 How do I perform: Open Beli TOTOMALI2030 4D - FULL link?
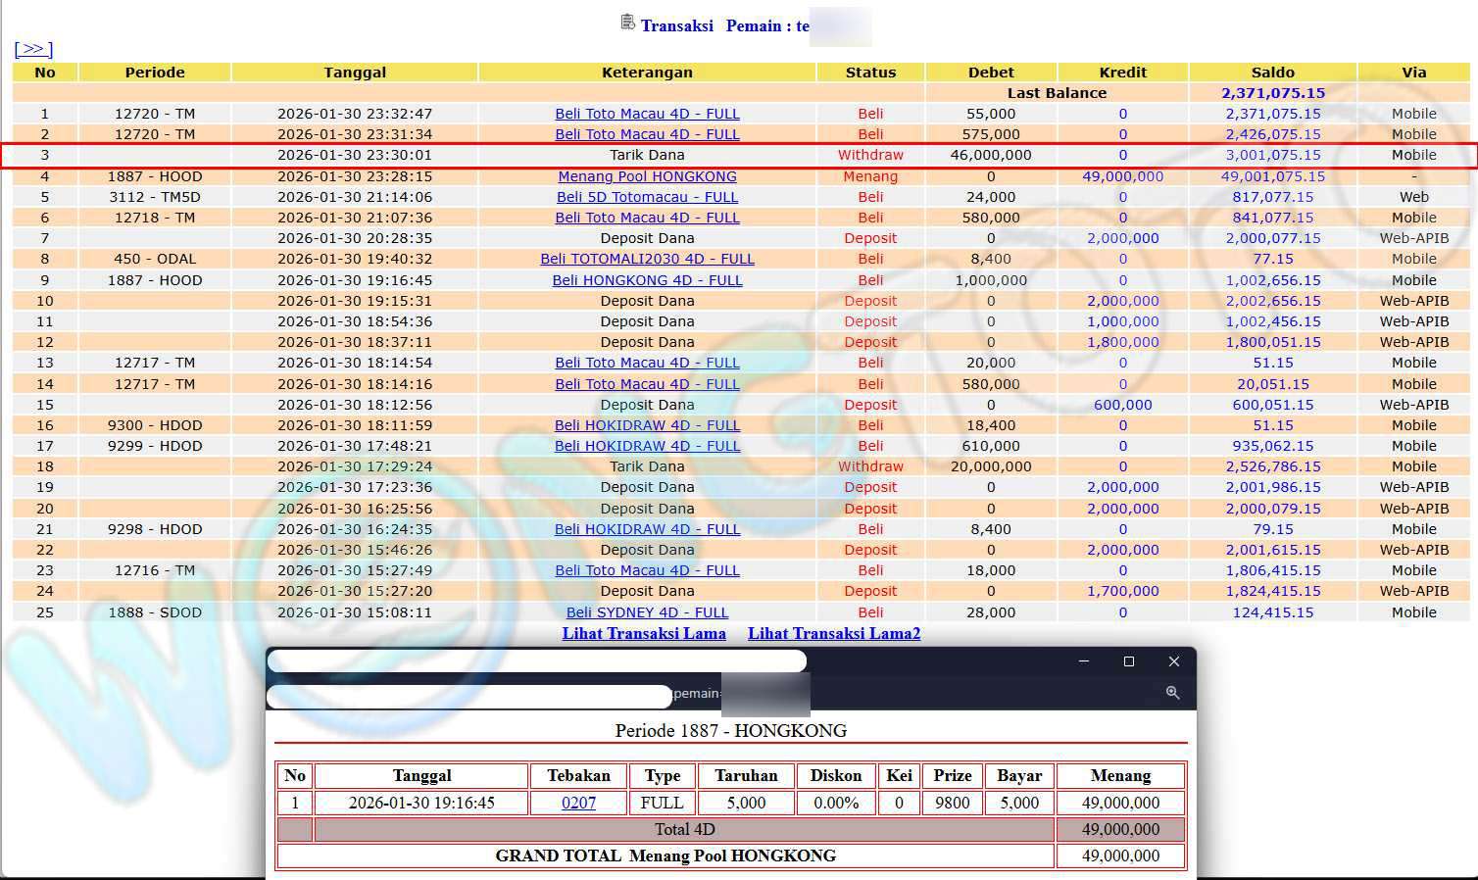[647, 259]
